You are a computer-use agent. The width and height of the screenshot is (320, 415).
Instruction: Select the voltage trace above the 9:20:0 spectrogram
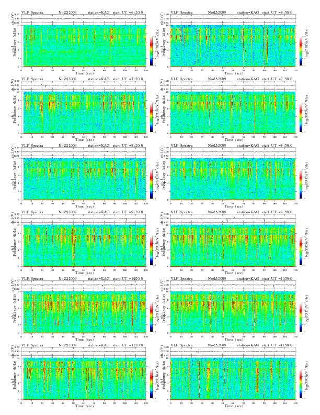pos(84,219)
